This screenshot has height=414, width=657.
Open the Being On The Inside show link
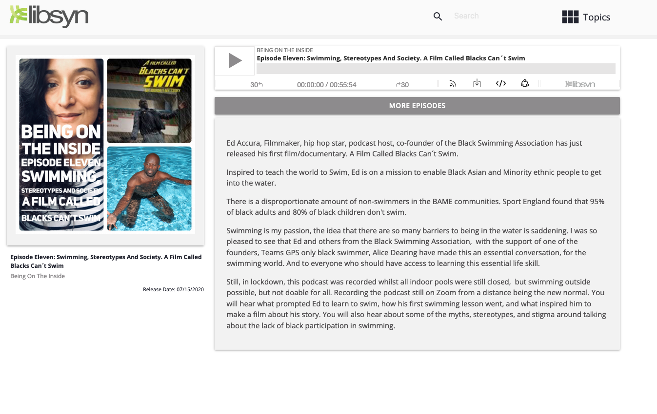pos(38,276)
